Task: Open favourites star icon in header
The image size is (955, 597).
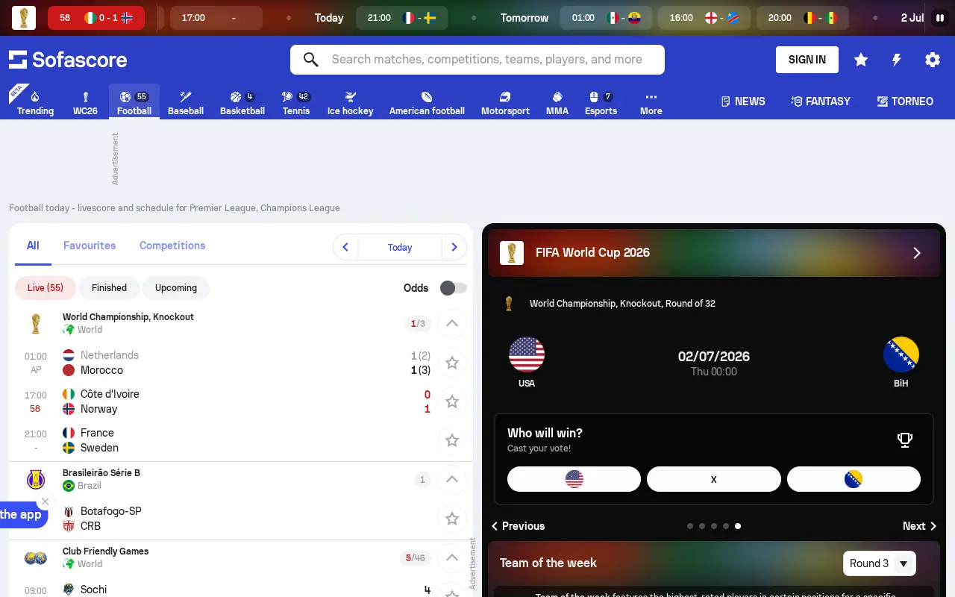Action: click(861, 60)
